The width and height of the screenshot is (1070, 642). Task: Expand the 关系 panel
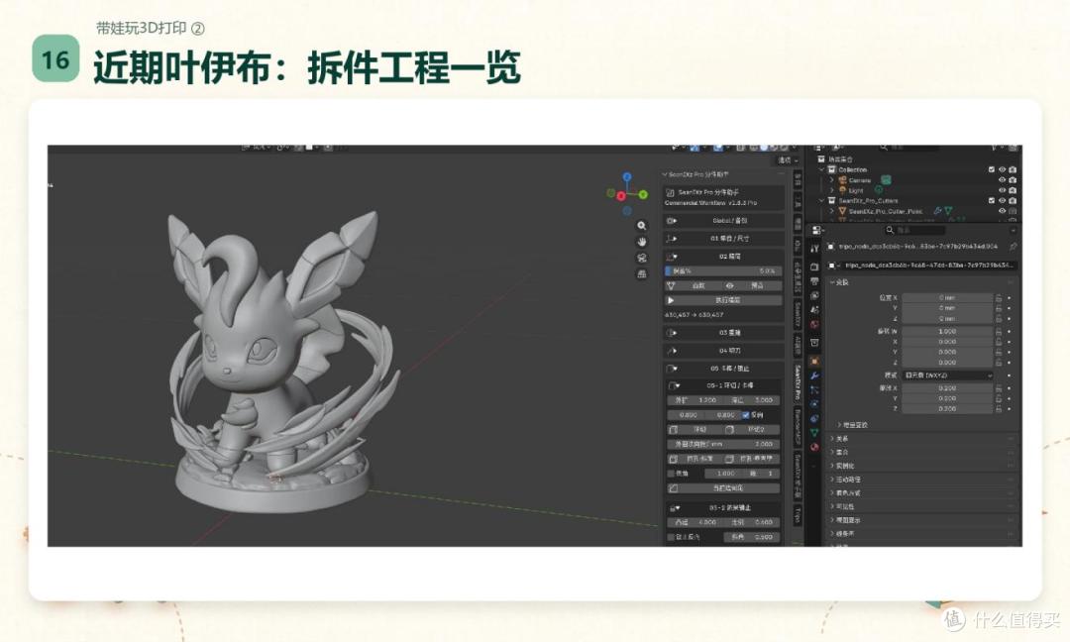841,439
